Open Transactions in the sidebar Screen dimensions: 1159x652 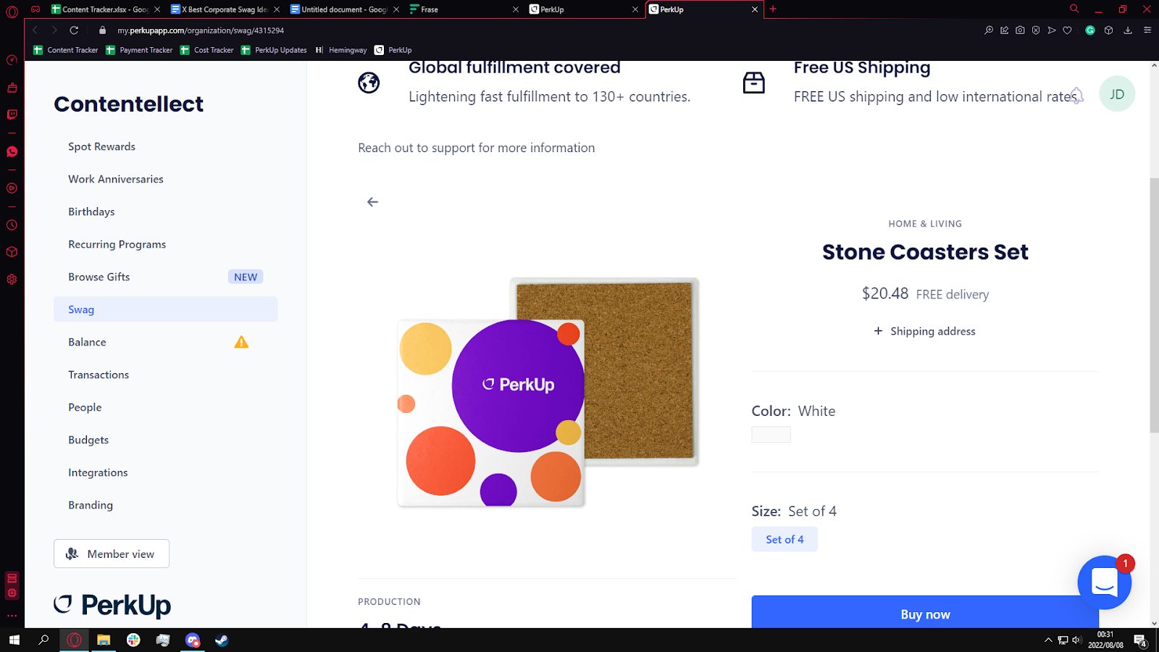point(99,375)
